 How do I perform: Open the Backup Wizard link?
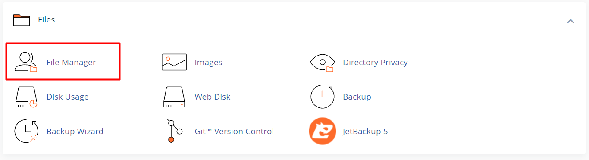click(75, 132)
